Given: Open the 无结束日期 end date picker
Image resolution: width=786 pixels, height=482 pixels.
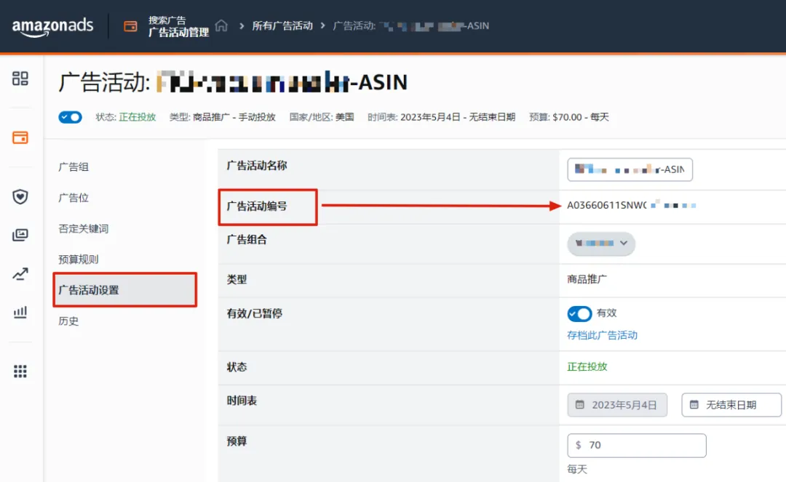Looking at the screenshot, I should point(731,405).
